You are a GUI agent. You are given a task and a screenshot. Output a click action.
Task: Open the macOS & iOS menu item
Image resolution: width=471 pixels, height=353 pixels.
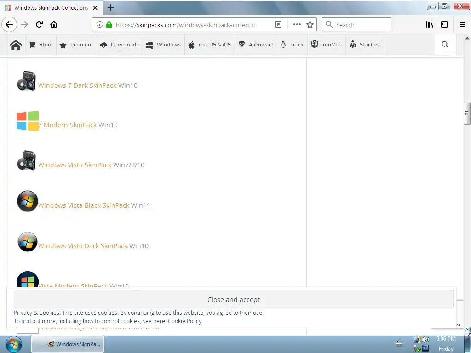210,45
